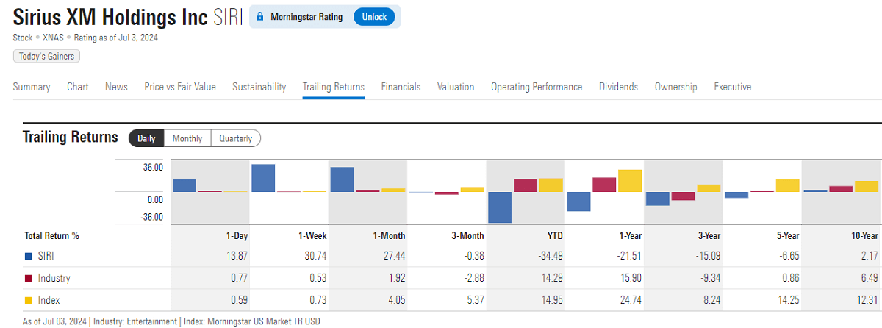
Task: Click Industry 10-Year value 6.49
Action: 870,279
